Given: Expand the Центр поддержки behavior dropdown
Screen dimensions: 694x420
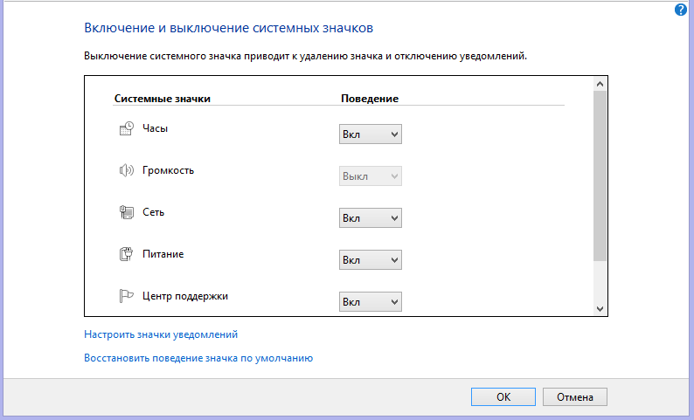Looking at the screenshot, I should click(370, 302).
